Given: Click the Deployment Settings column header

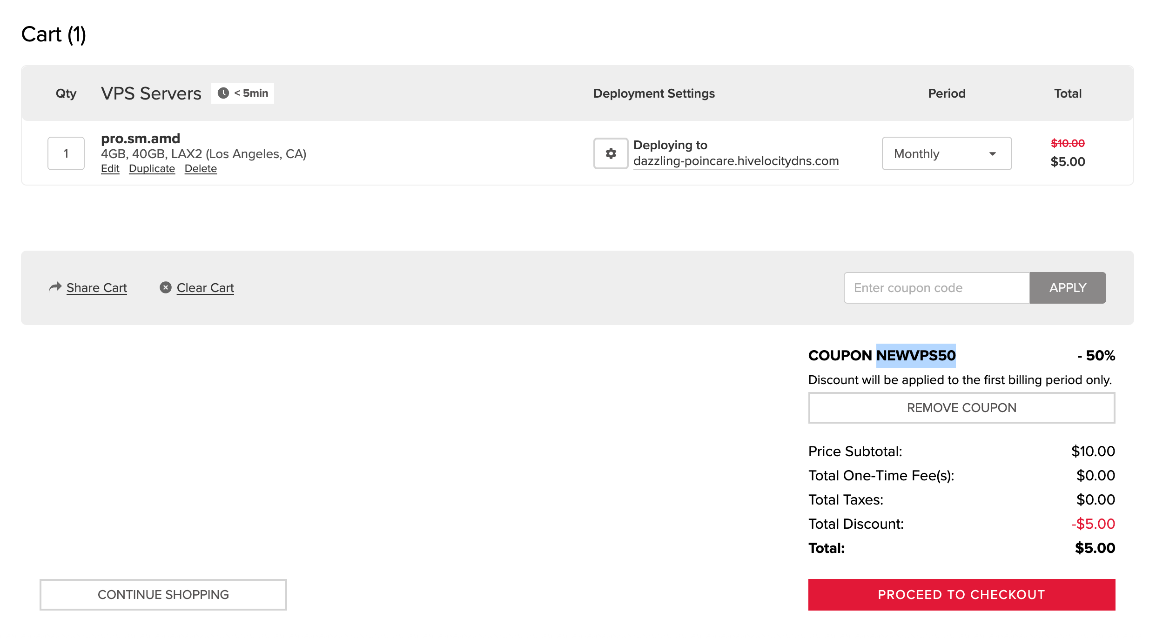Looking at the screenshot, I should [654, 93].
